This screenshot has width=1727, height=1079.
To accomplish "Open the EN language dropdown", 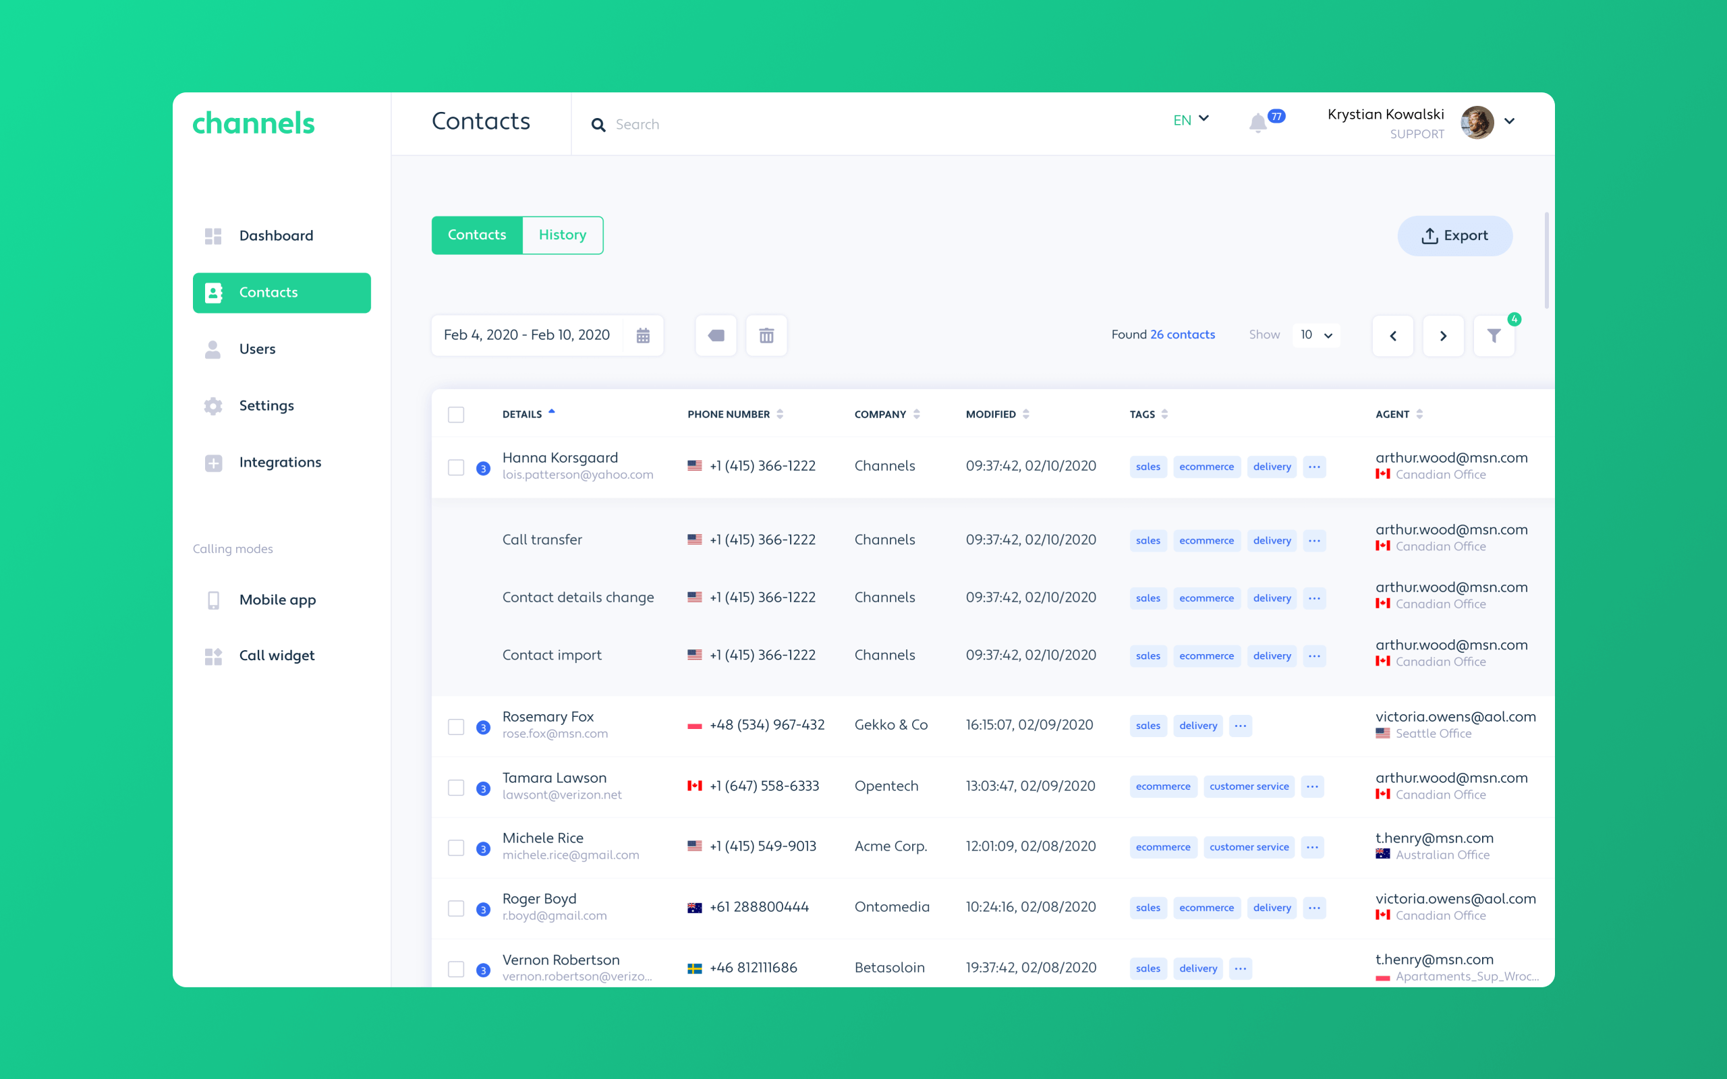I will pos(1190,120).
